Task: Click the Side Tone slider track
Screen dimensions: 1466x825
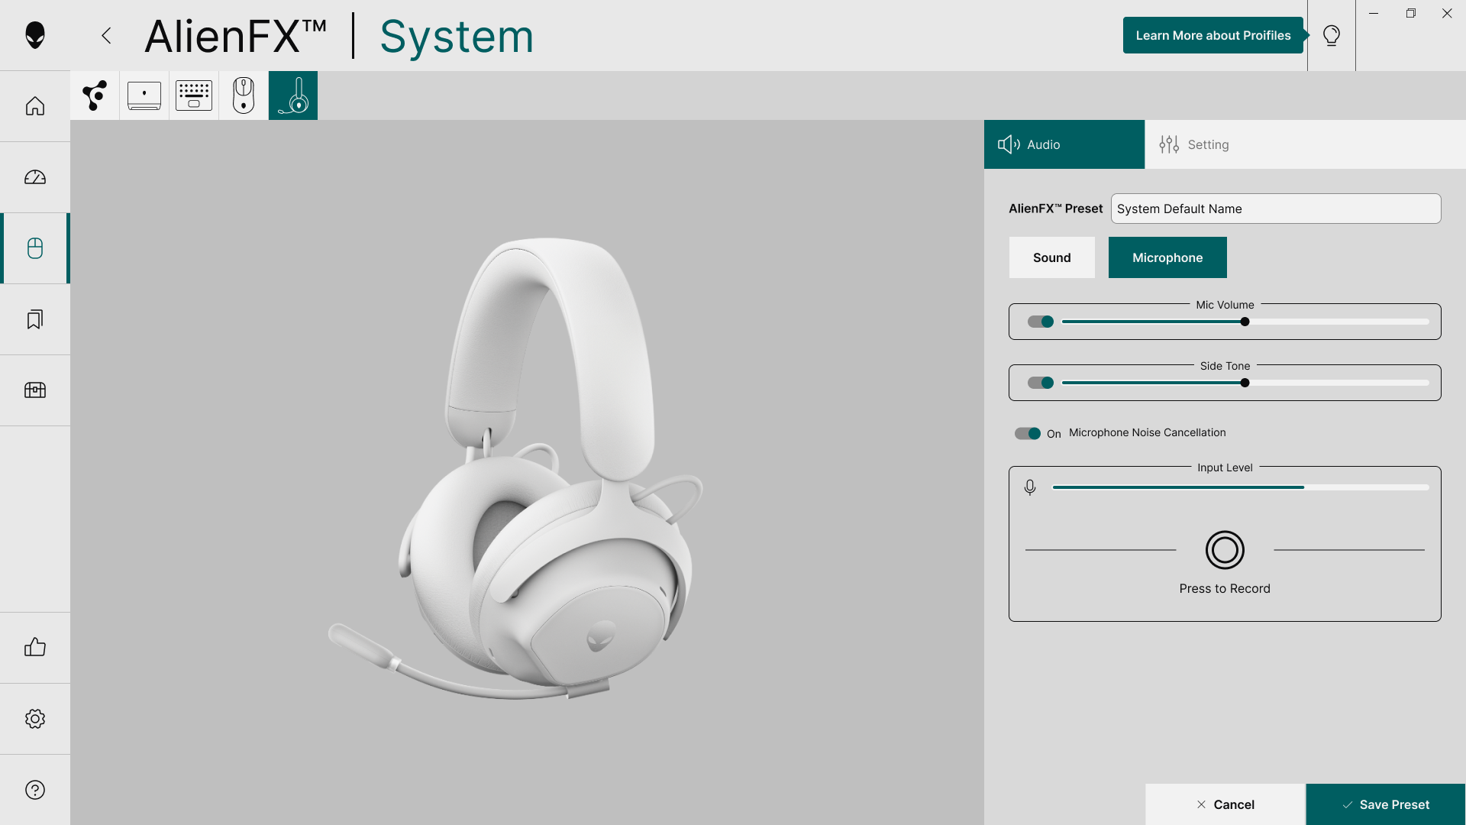Action: pos(1245,383)
